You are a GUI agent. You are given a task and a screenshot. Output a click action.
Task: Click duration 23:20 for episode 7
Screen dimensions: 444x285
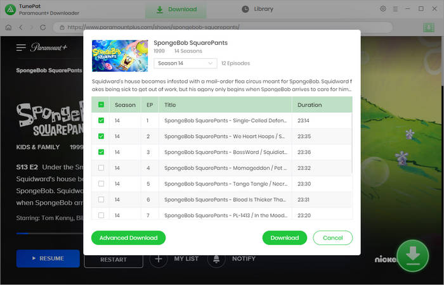click(x=304, y=215)
